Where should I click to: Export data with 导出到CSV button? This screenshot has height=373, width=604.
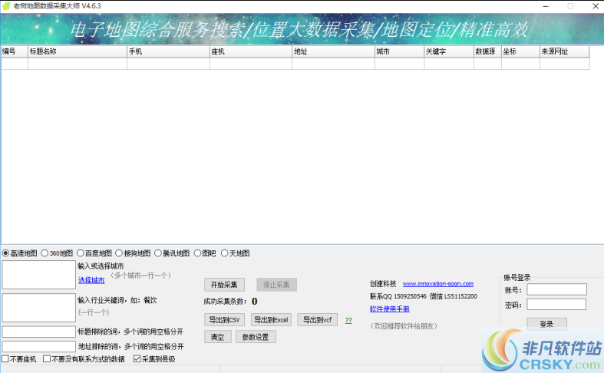[x=224, y=320]
